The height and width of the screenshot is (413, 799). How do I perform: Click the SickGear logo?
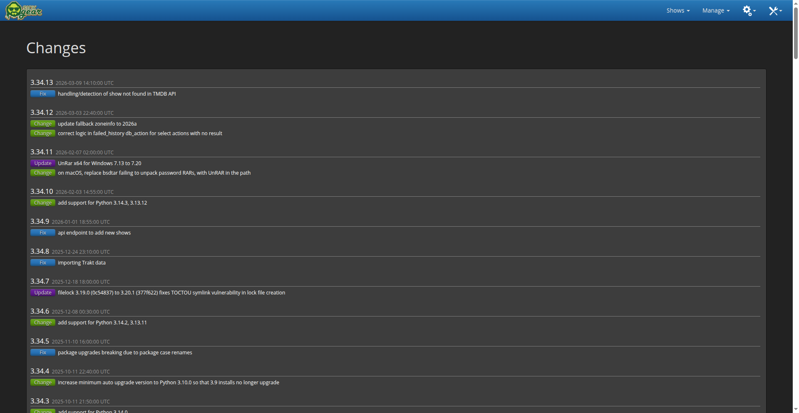click(x=23, y=11)
